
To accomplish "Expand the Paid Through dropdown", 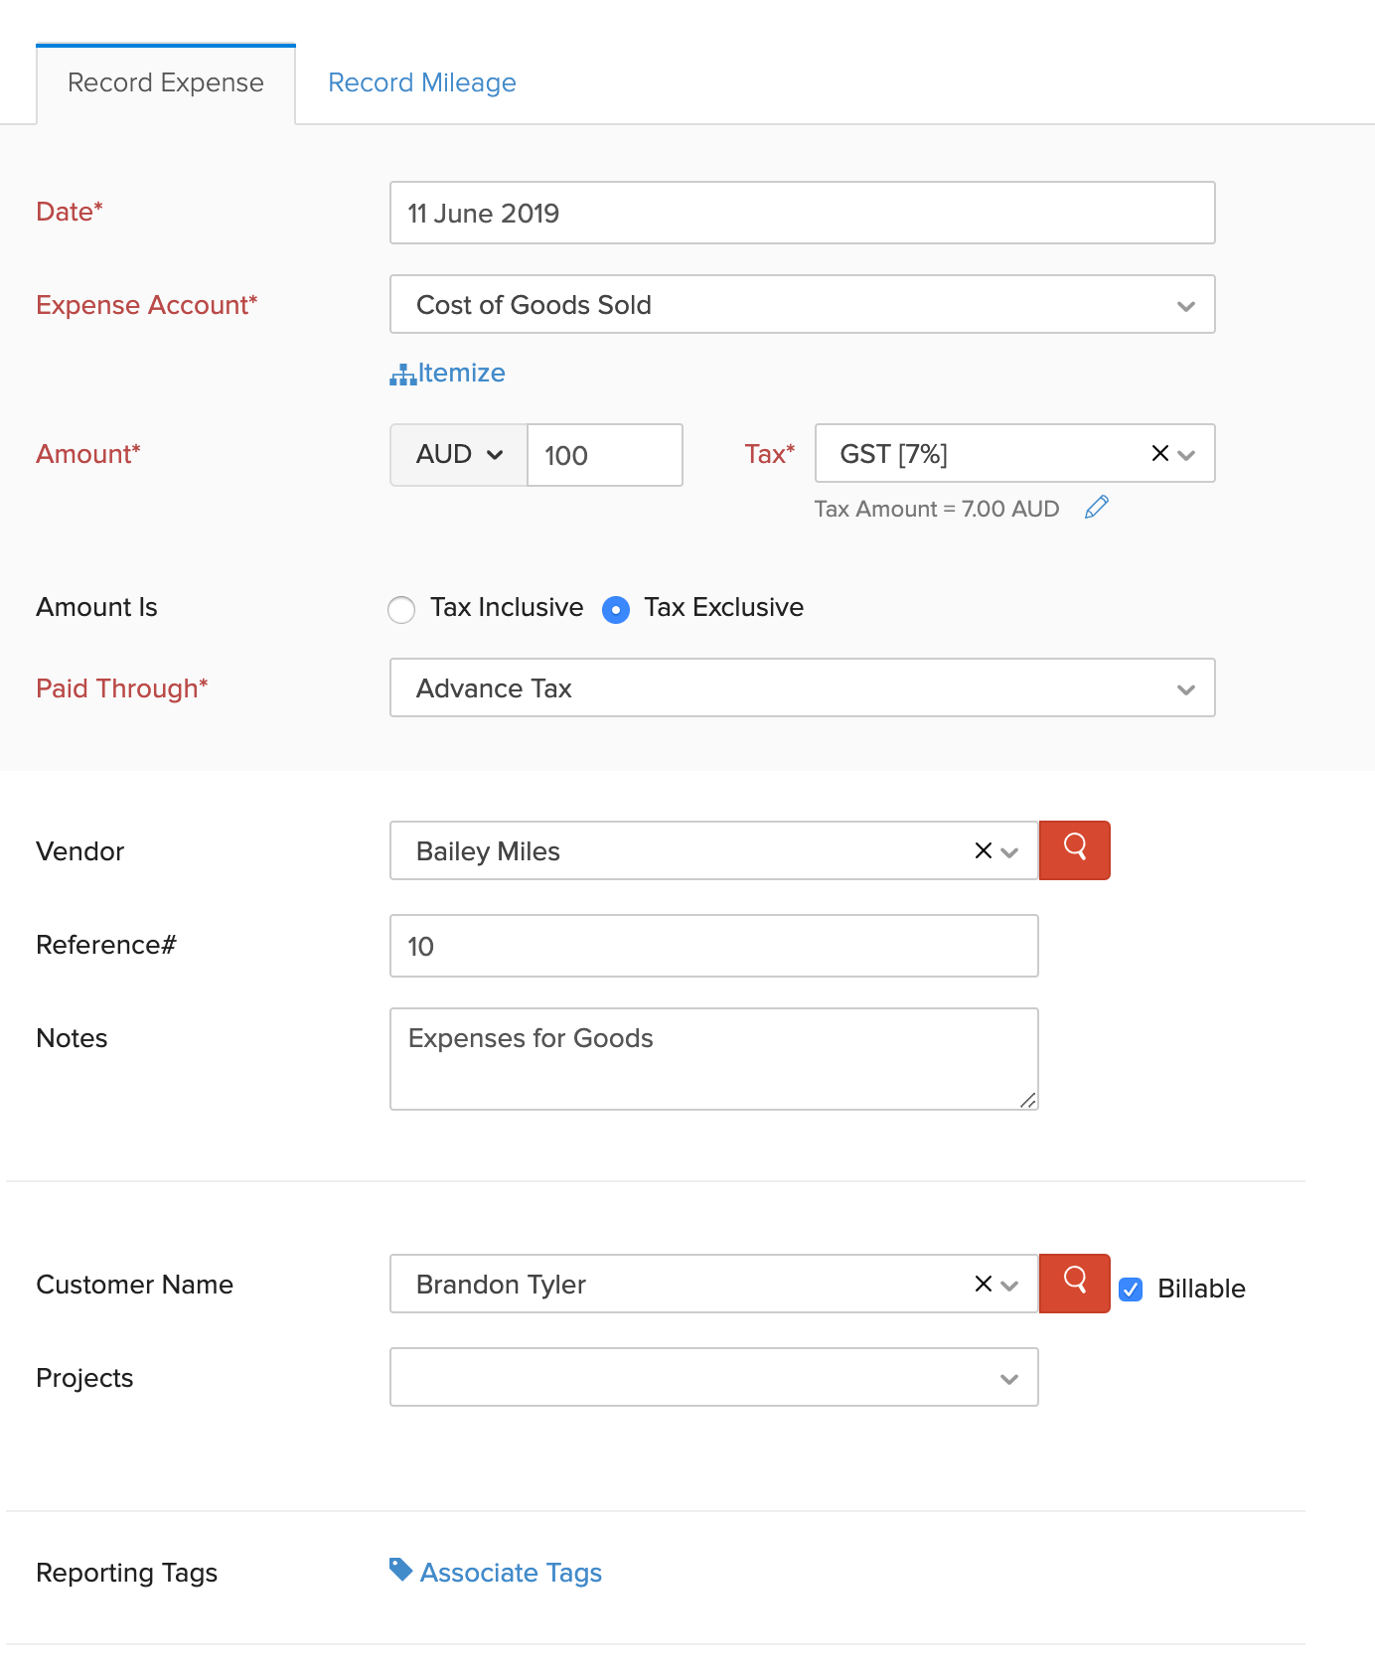I will pos(802,688).
